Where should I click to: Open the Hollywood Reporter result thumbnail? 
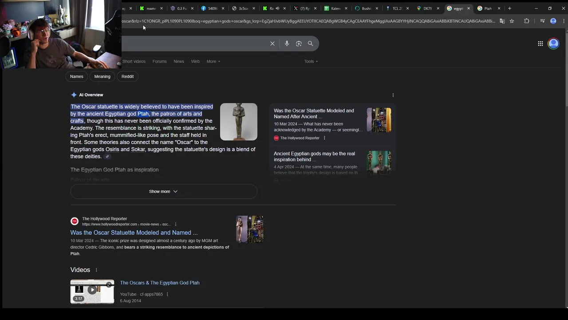point(249,229)
